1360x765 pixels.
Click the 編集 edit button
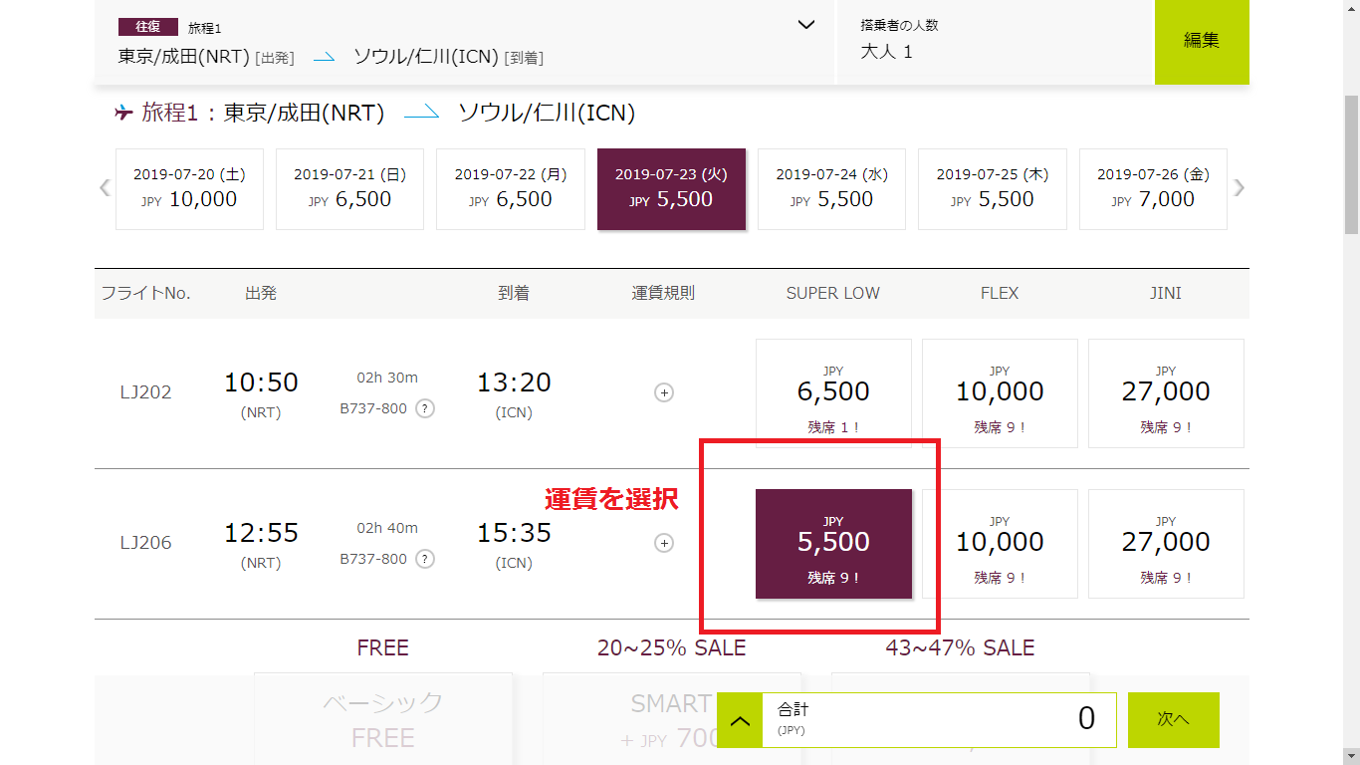pos(1202,42)
